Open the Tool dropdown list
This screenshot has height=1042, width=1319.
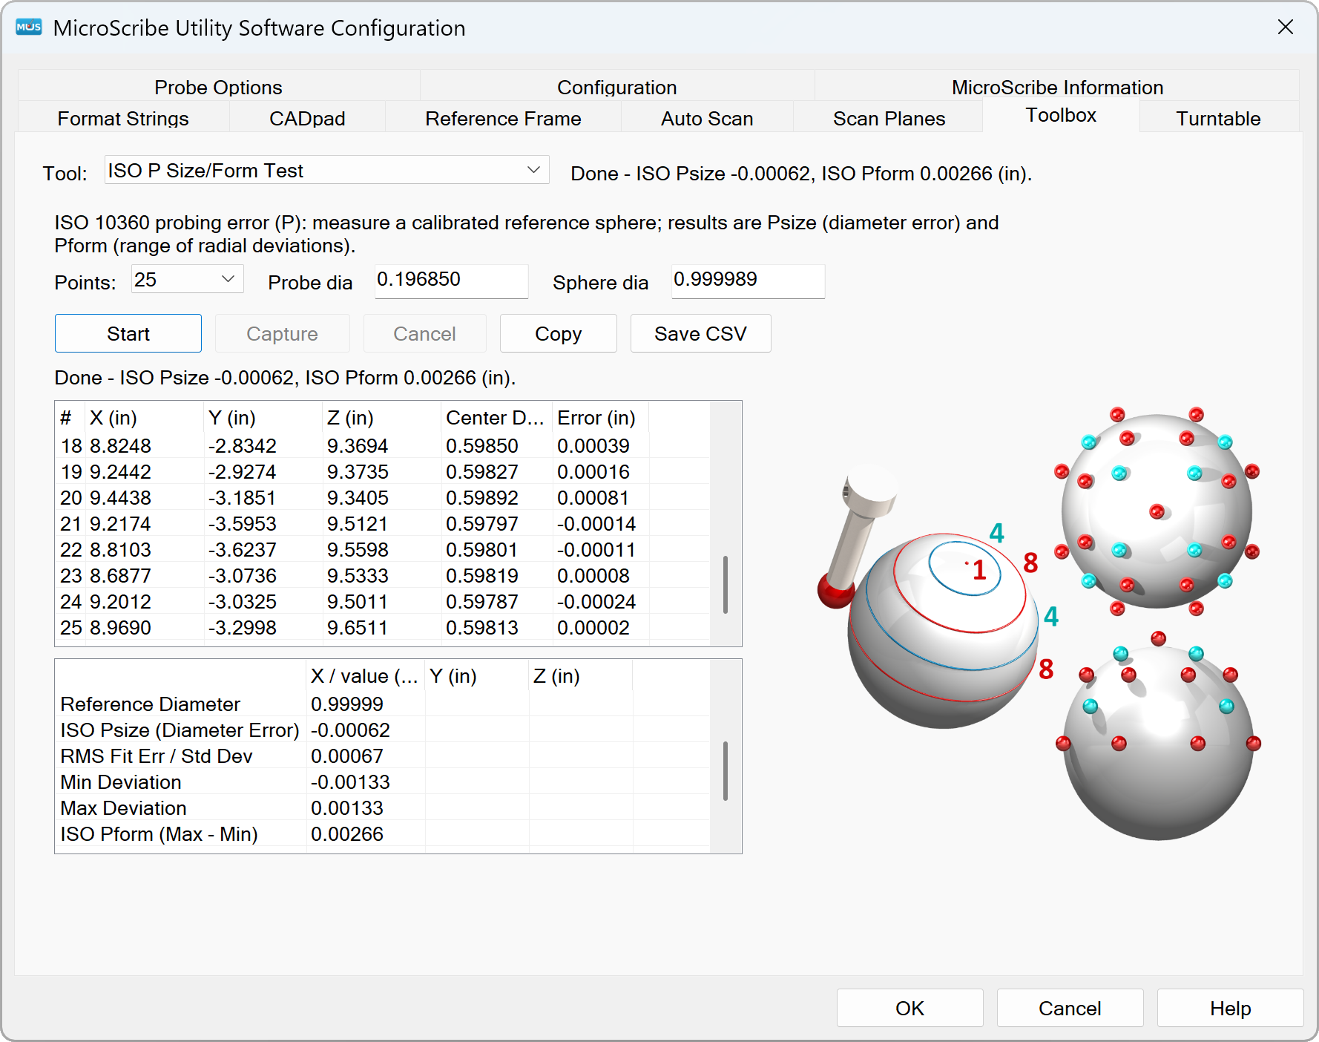(326, 170)
